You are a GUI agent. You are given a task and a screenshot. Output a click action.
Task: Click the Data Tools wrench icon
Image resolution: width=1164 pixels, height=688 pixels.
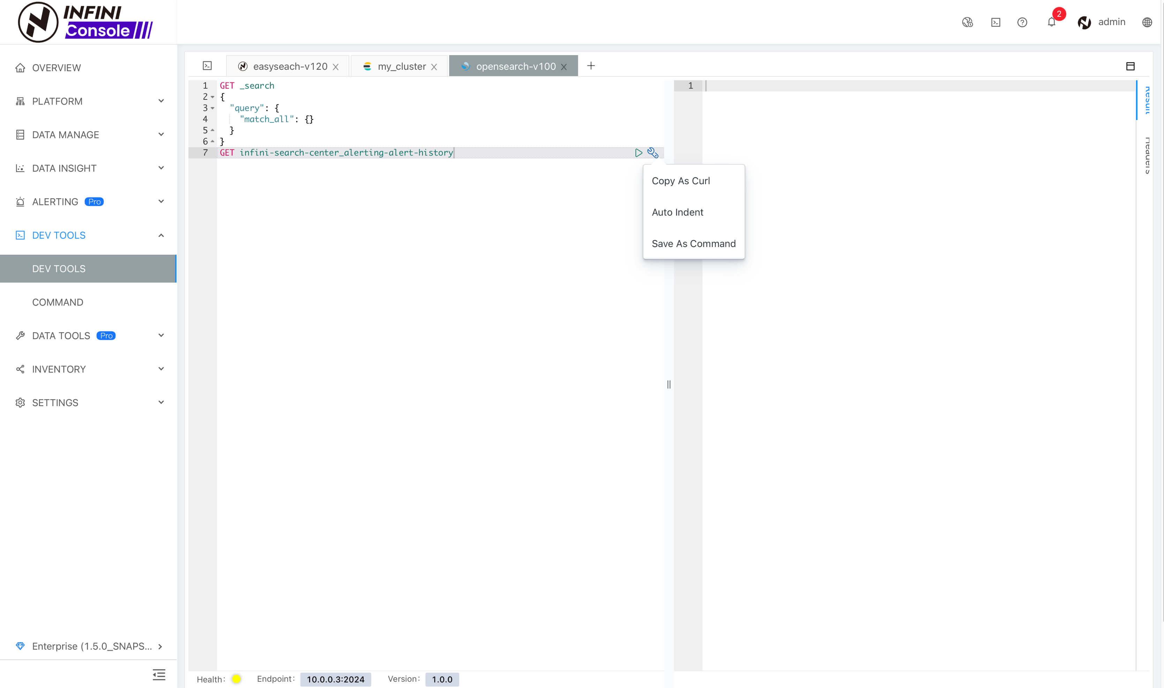(x=20, y=336)
